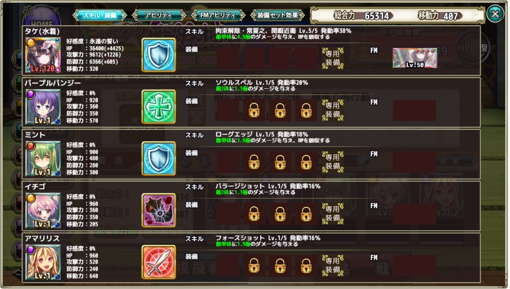Click middle padlock equipment slot for ミント
Viewport: 510px width, 289px height.
coord(280,162)
